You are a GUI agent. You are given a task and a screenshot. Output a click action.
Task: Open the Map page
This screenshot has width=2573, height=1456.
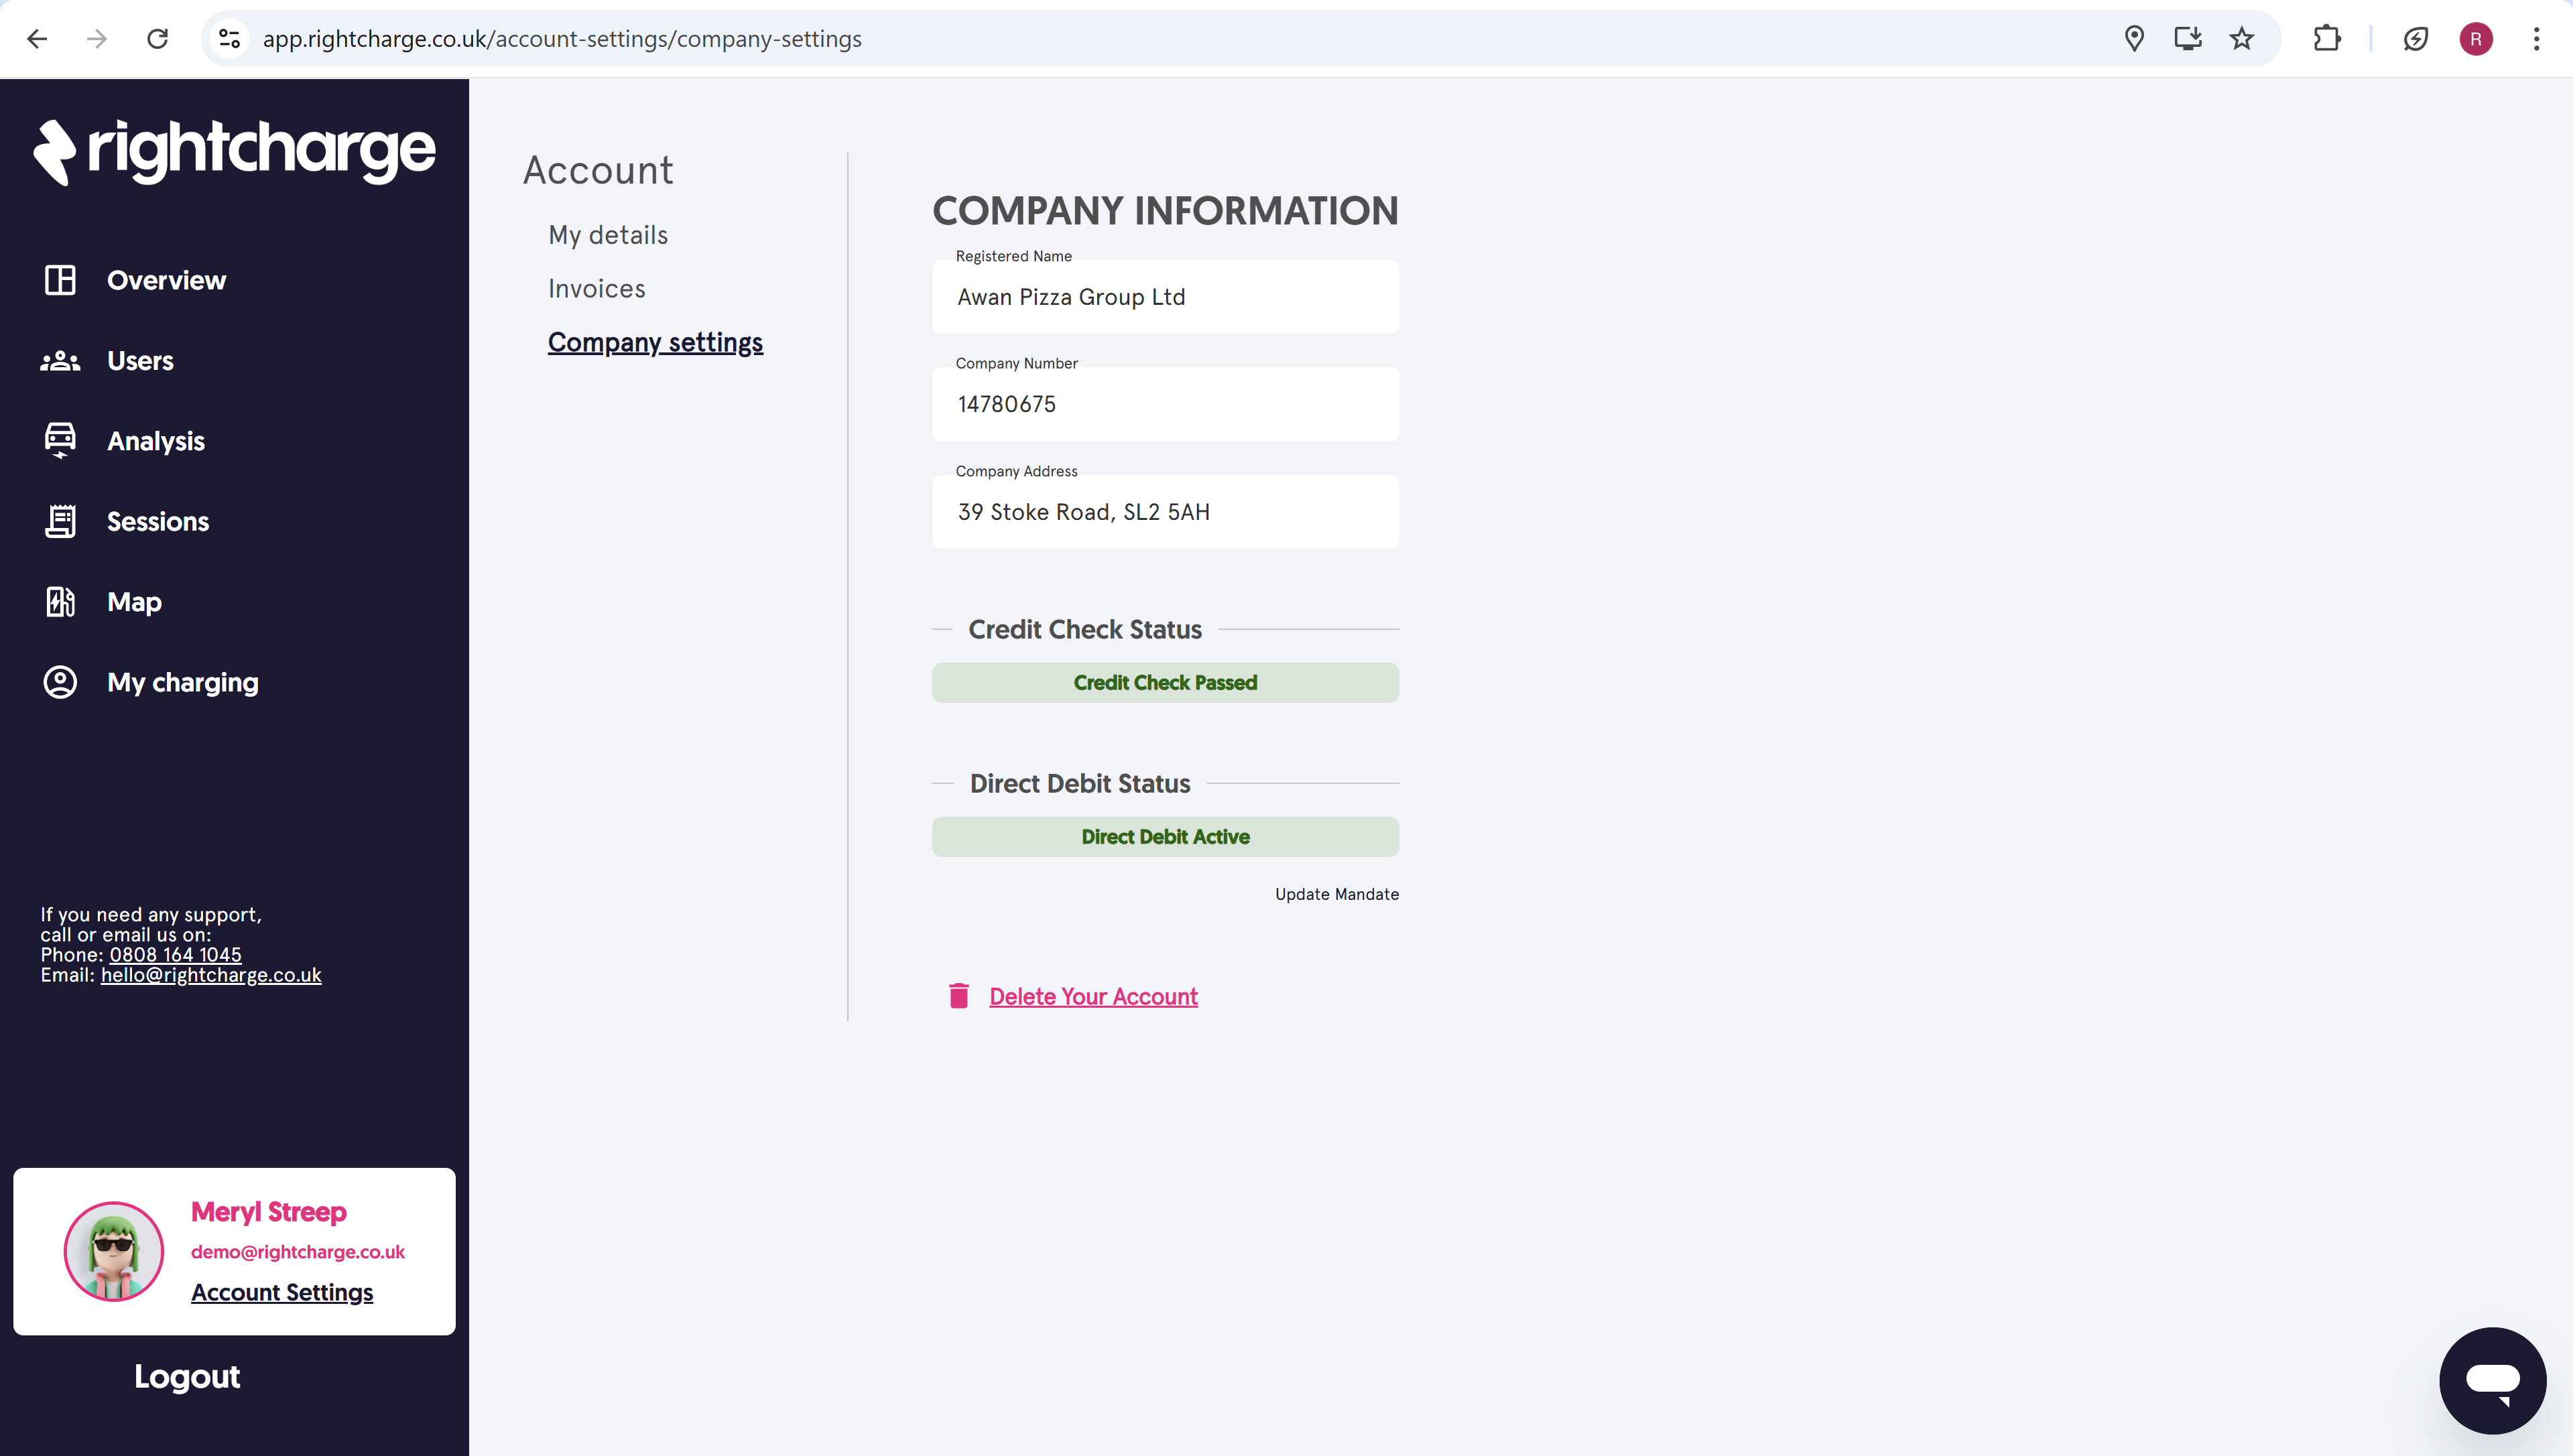click(x=134, y=602)
